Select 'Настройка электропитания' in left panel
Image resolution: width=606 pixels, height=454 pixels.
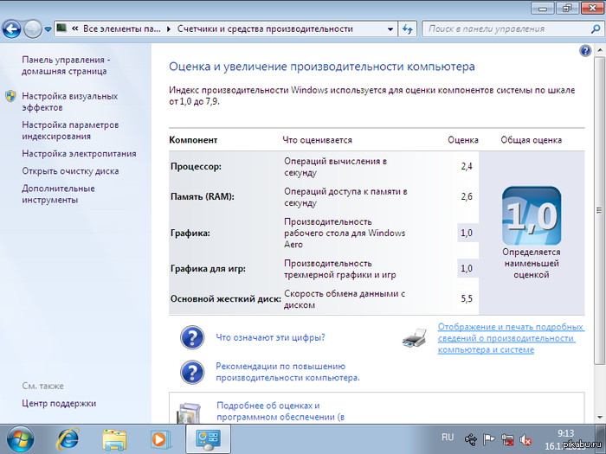(79, 154)
